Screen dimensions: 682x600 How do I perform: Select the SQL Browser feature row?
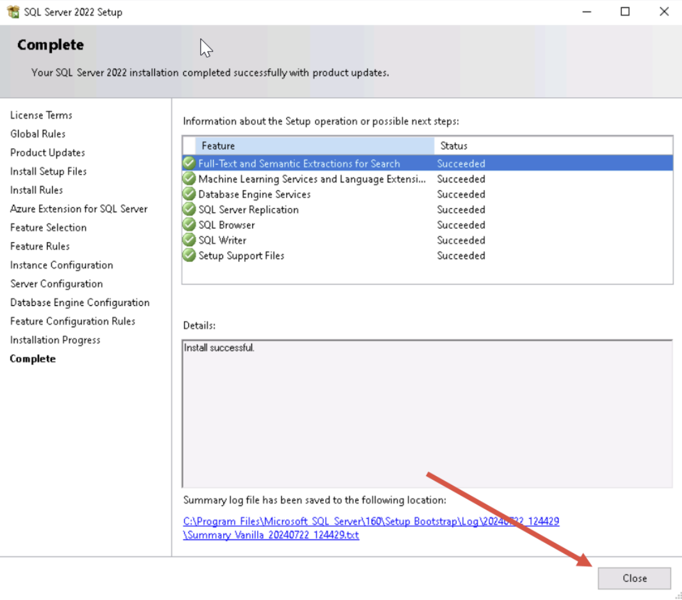point(427,225)
